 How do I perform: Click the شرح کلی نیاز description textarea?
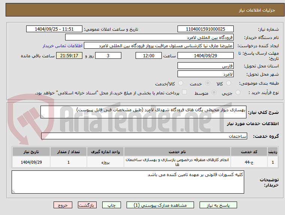pos(143,112)
